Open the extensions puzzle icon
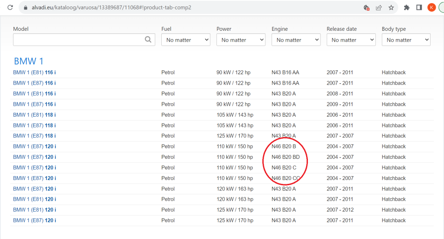 [407, 7]
